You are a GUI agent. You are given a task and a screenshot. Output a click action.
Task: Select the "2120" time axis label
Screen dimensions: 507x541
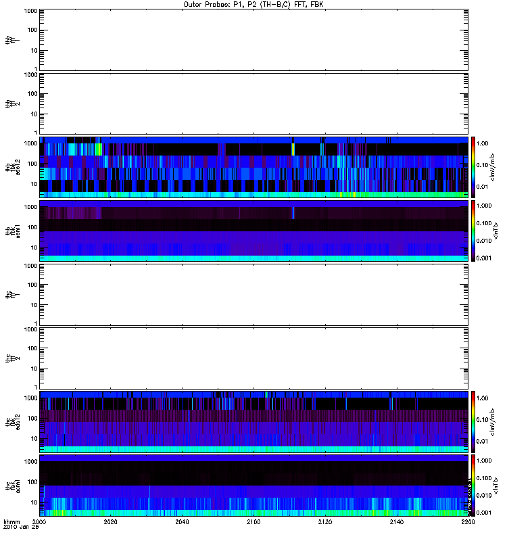(x=325, y=521)
